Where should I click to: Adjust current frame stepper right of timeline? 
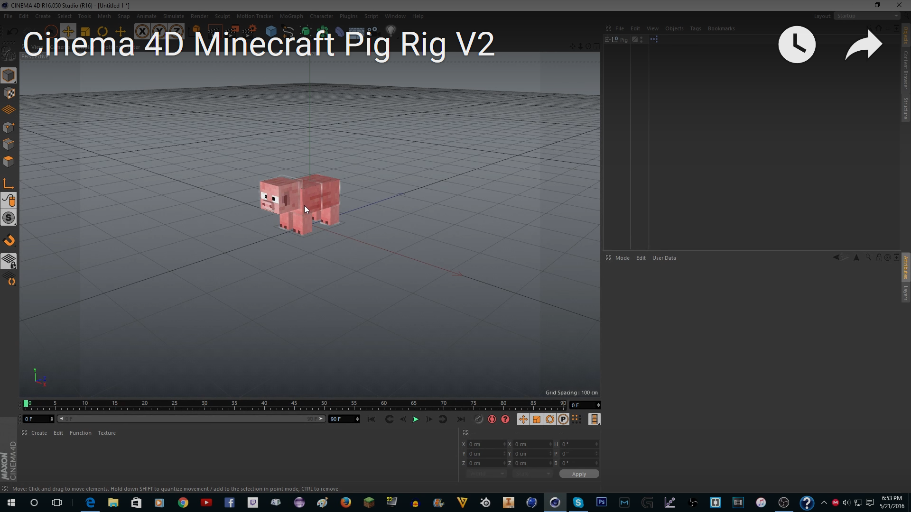(598, 405)
